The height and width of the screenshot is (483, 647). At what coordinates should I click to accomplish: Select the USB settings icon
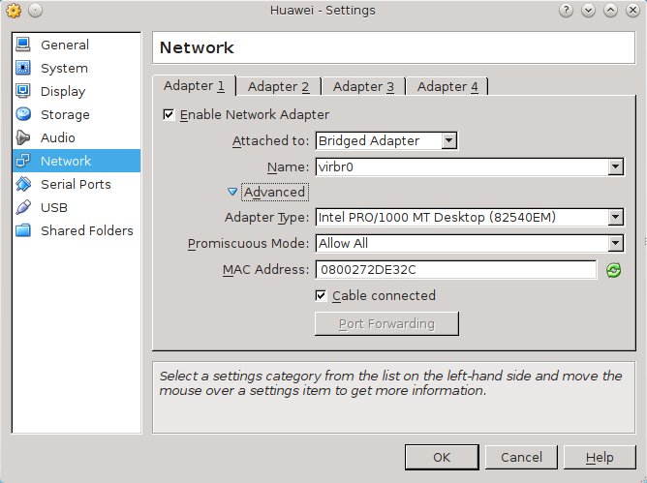[x=23, y=208]
